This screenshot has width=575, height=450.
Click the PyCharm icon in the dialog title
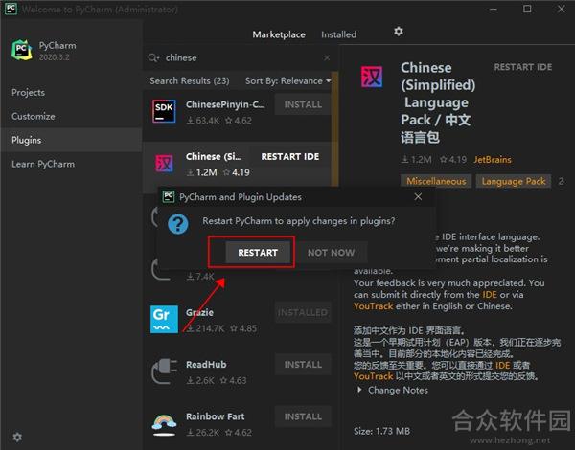pyautogui.click(x=169, y=197)
